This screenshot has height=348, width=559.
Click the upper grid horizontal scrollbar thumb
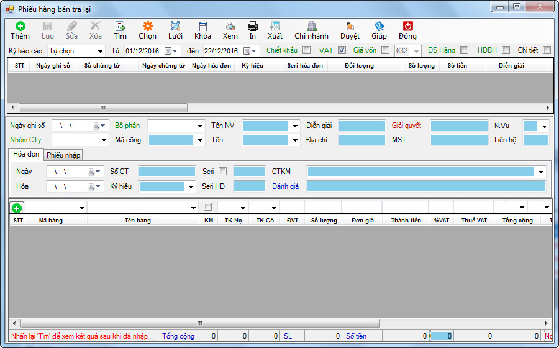coord(103,108)
